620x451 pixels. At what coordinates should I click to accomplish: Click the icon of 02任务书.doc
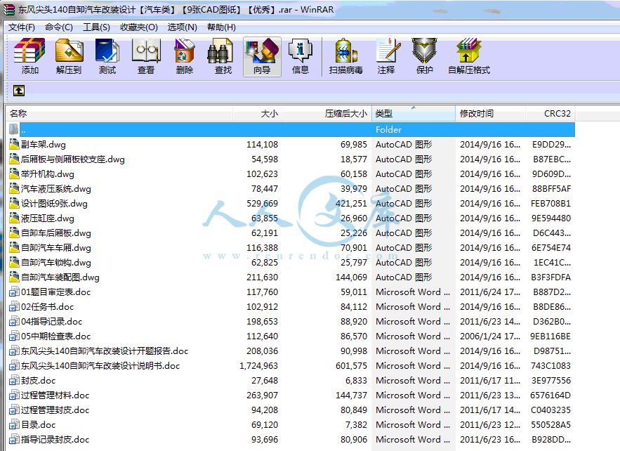[14, 306]
